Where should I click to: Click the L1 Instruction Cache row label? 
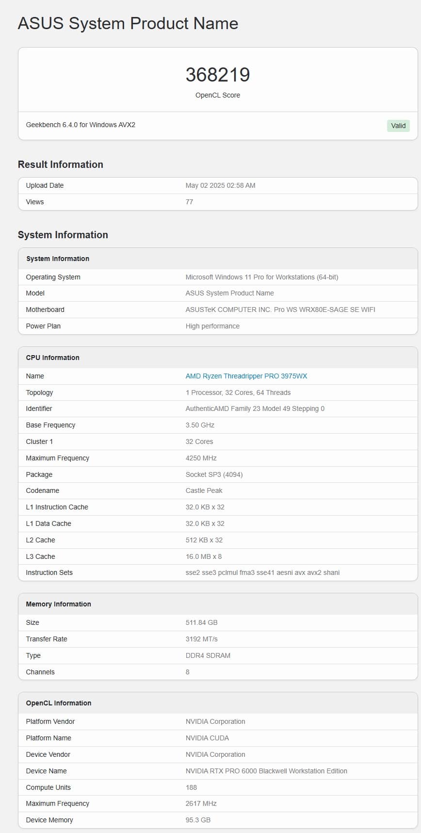(57, 507)
